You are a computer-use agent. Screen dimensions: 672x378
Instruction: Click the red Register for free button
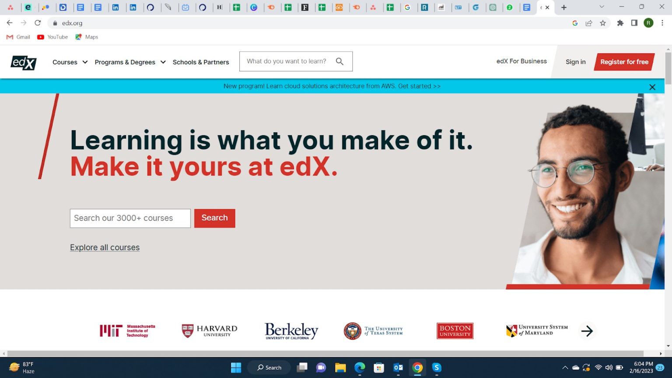624,62
